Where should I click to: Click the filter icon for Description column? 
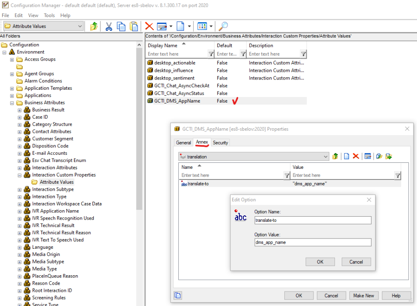click(x=303, y=54)
